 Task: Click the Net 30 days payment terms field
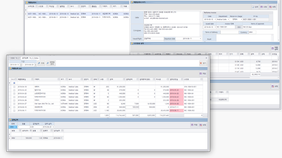[x=257, y=27]
